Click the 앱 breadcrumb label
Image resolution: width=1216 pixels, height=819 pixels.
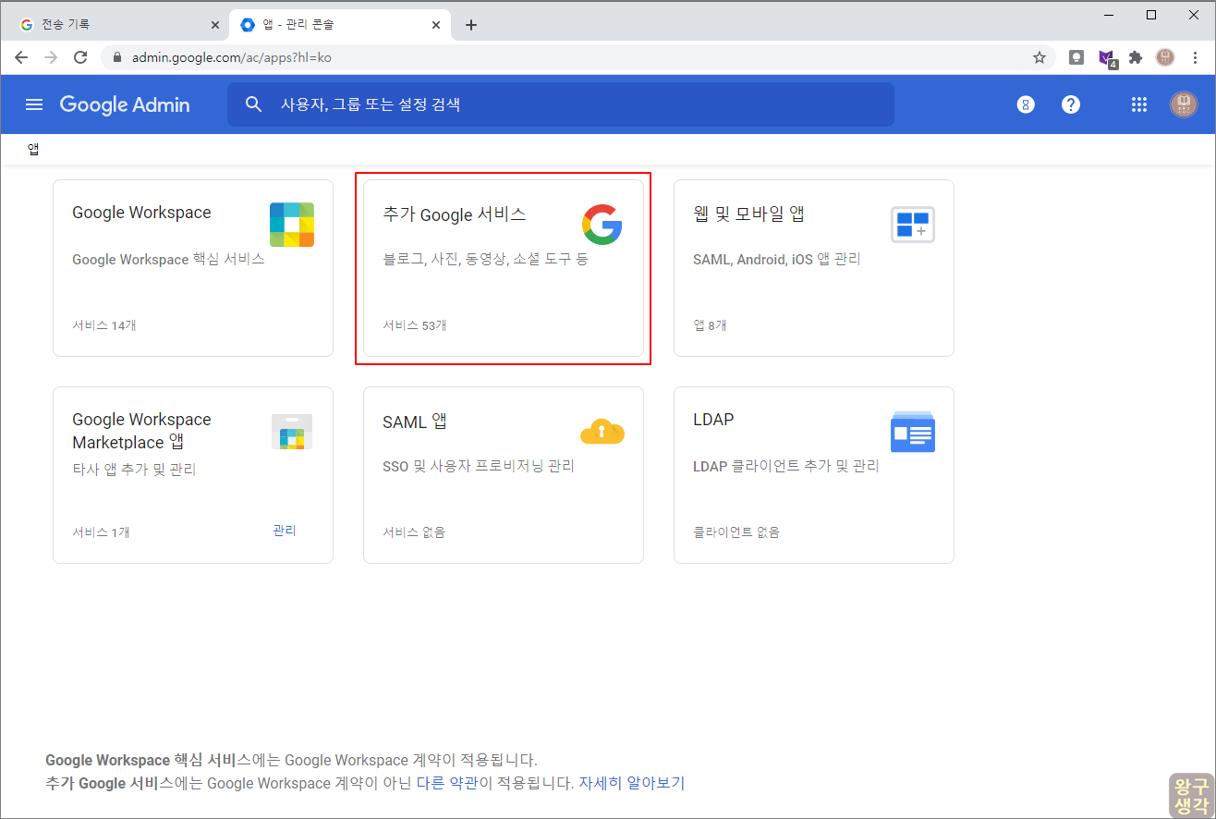(x=33, y=149)
